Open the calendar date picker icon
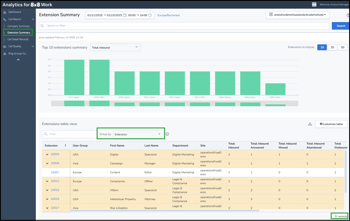Screen dimensions: 350x221 pos(125,15)
